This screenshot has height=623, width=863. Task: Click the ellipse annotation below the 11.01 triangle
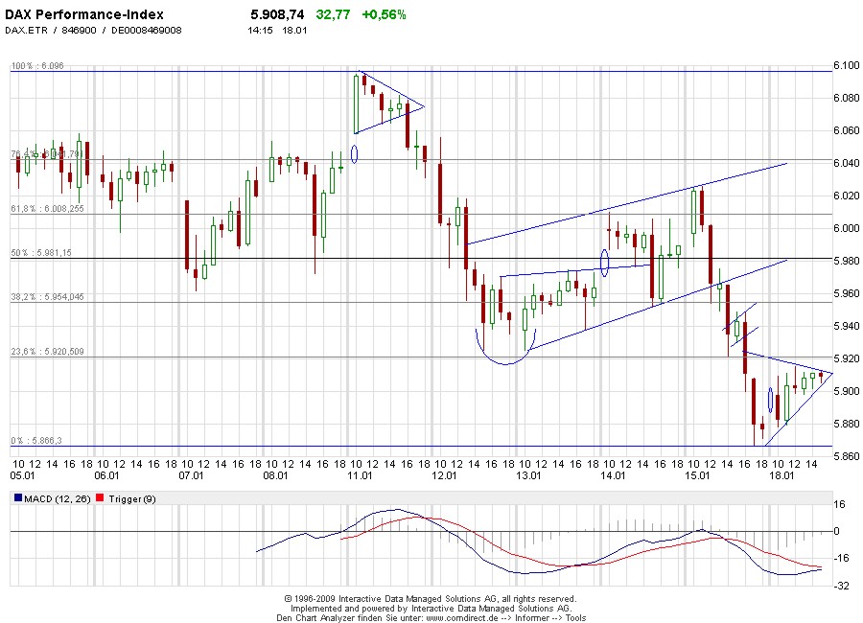pyautogui.click(x=354, y=153)
